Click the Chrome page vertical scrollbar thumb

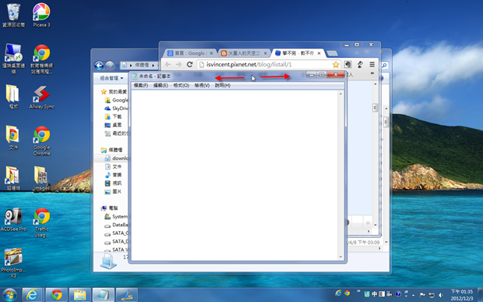click(375, 108)
